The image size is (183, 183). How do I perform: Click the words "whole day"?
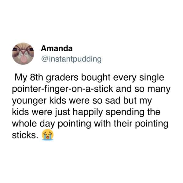pos(33,124)
